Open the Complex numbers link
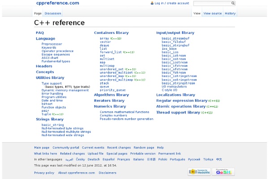This screenshot has width=269, height=179. [x=113, y=115]
